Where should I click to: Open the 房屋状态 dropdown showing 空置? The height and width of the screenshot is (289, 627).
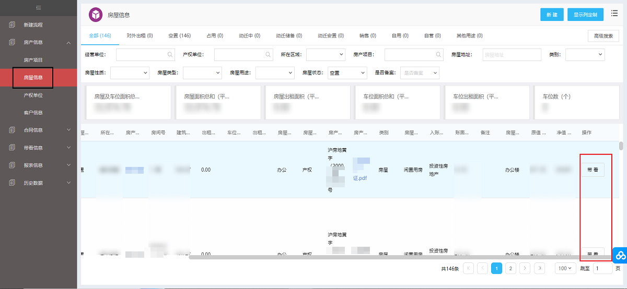pyautogui.click(x=347, y=73)
